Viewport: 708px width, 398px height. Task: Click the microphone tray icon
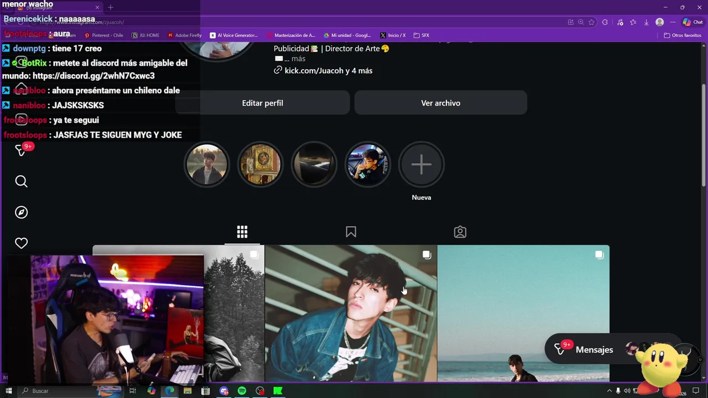pos(618,391)
